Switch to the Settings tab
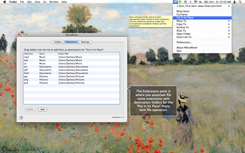Screen dimensions: 245x153 click(85, 42)
